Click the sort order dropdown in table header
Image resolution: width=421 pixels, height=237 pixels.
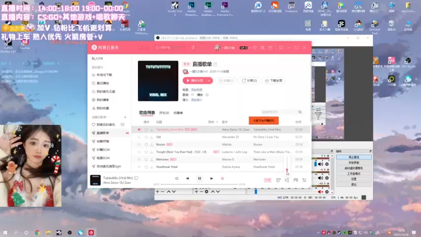213,122
